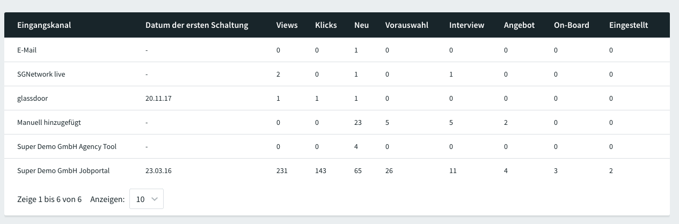Sort table by Neu column

point(361,25)
